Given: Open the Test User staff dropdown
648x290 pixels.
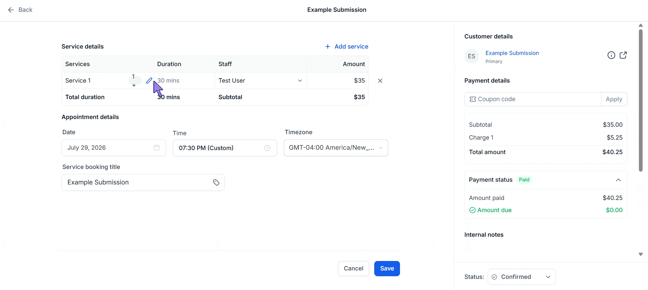Looking at the screenshot, I should [x=261, y=81].
